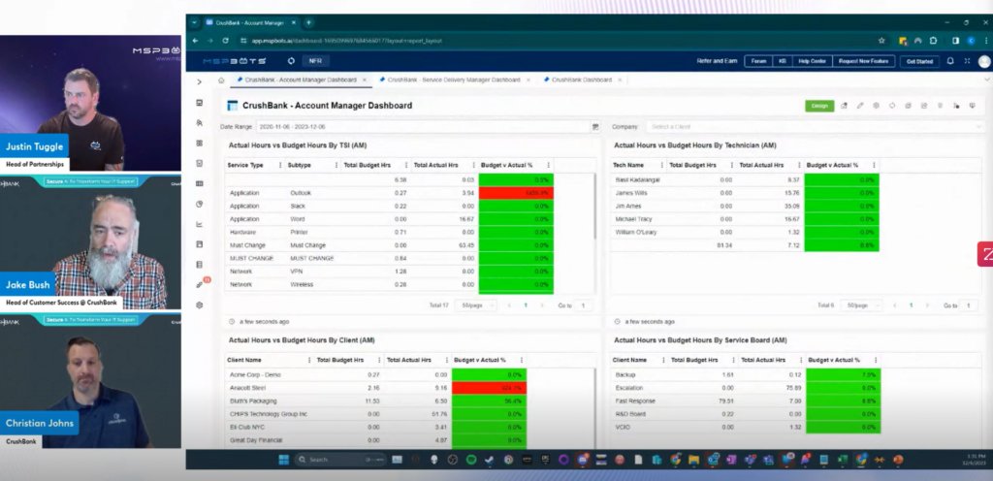Open Subtype column menu in TSI table
Screen dimensions: 993x481
click(336, 165)
